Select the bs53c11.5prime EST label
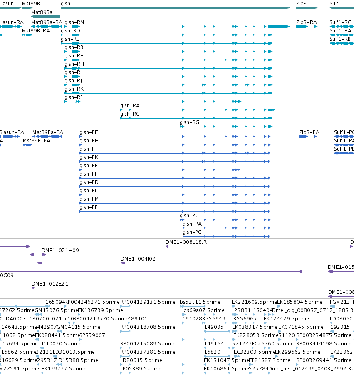This screenshot has height=375, width=354. click(200, 302)
